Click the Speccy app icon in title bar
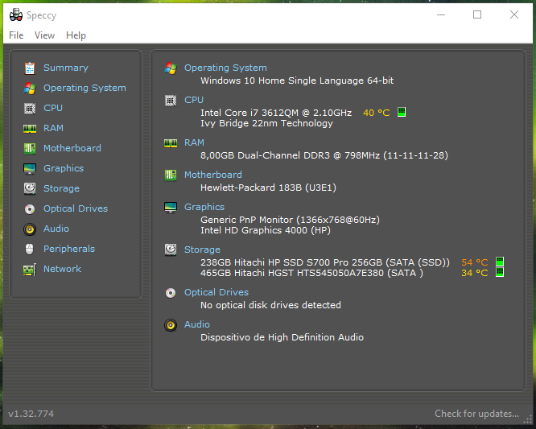This screenshot has width=536, height=429. pos(16,15)
